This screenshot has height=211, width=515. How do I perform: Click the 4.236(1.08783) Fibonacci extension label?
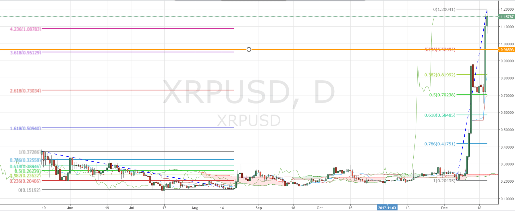26,29
